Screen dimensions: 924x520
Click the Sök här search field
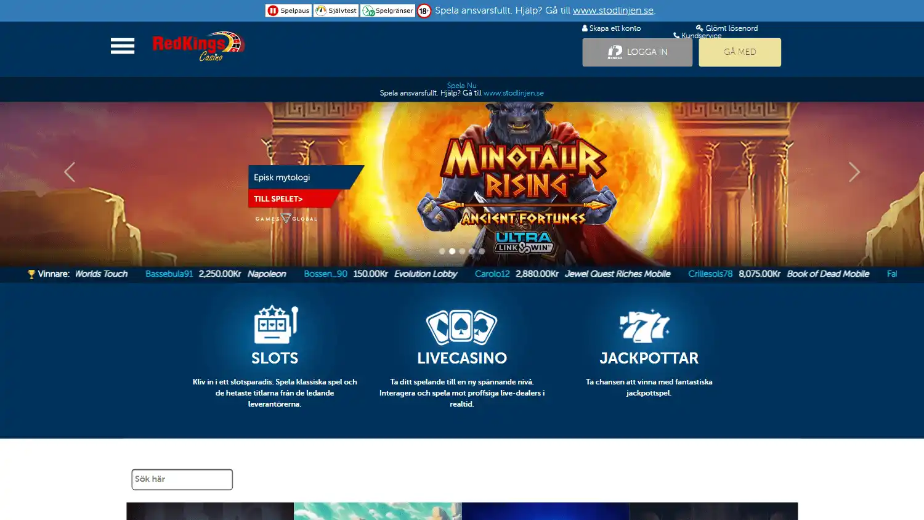click(182, 479)
